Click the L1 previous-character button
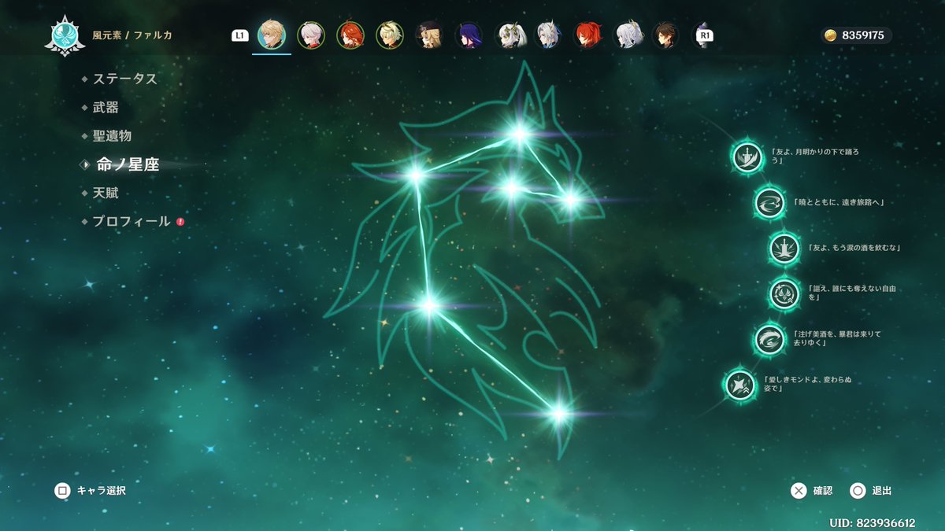945x531 pixels. tap(239, 35)
